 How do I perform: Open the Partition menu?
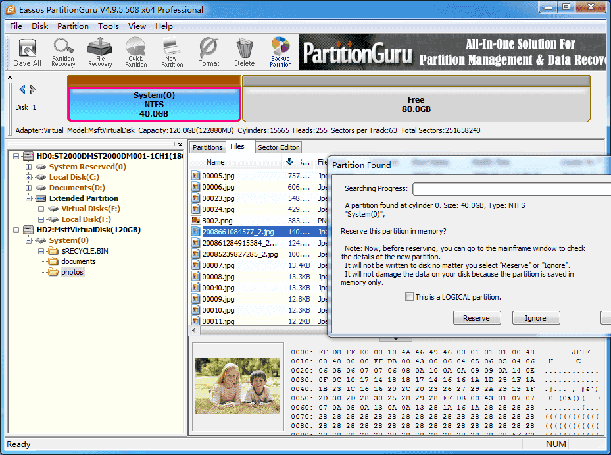coord(73,26)
